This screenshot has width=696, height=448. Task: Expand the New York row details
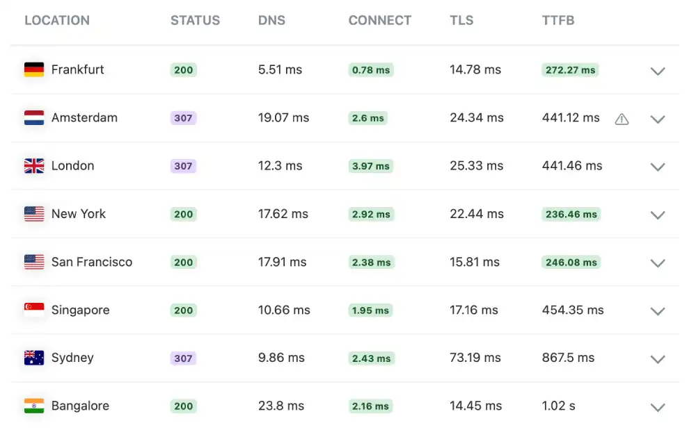pos(658,215)
